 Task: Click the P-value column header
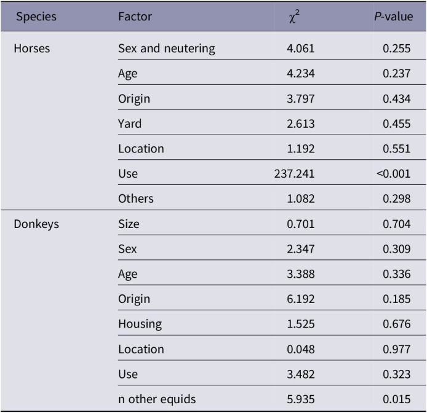[x=394, y=17]
